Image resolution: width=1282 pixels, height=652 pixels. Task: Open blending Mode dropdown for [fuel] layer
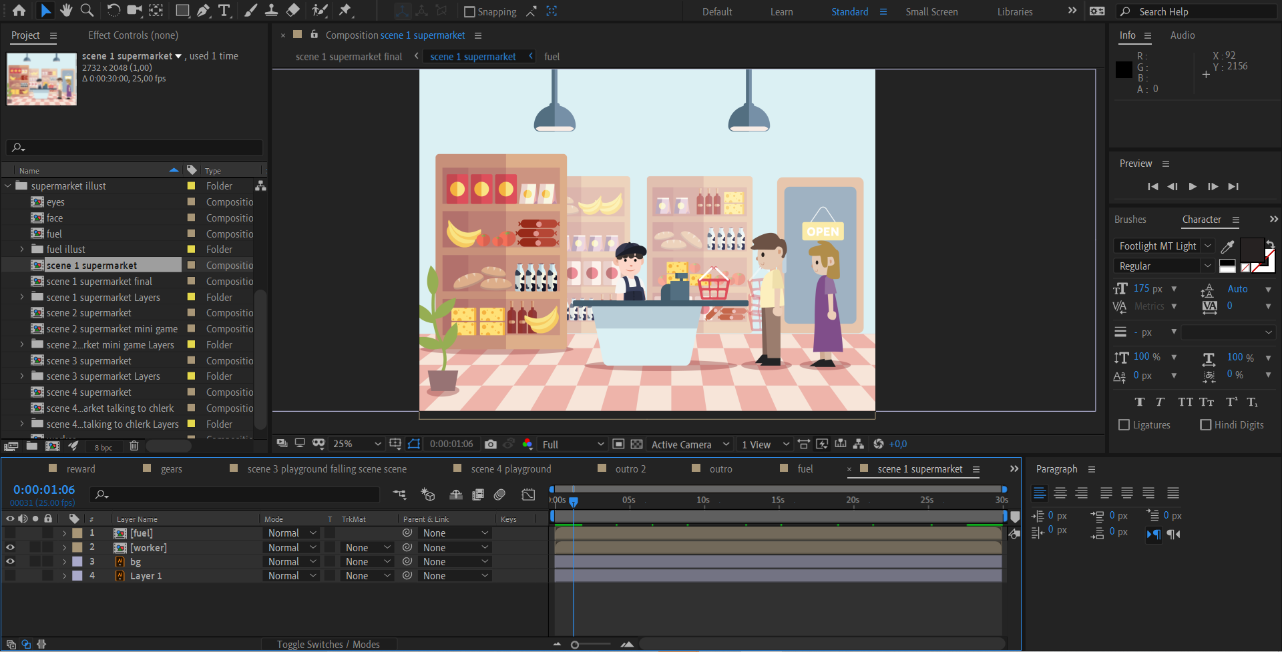[x=292, y=533]
